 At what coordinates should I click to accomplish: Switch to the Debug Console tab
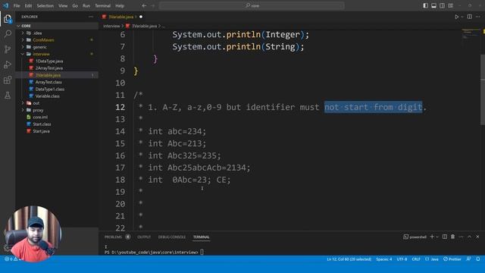[172, 237]
